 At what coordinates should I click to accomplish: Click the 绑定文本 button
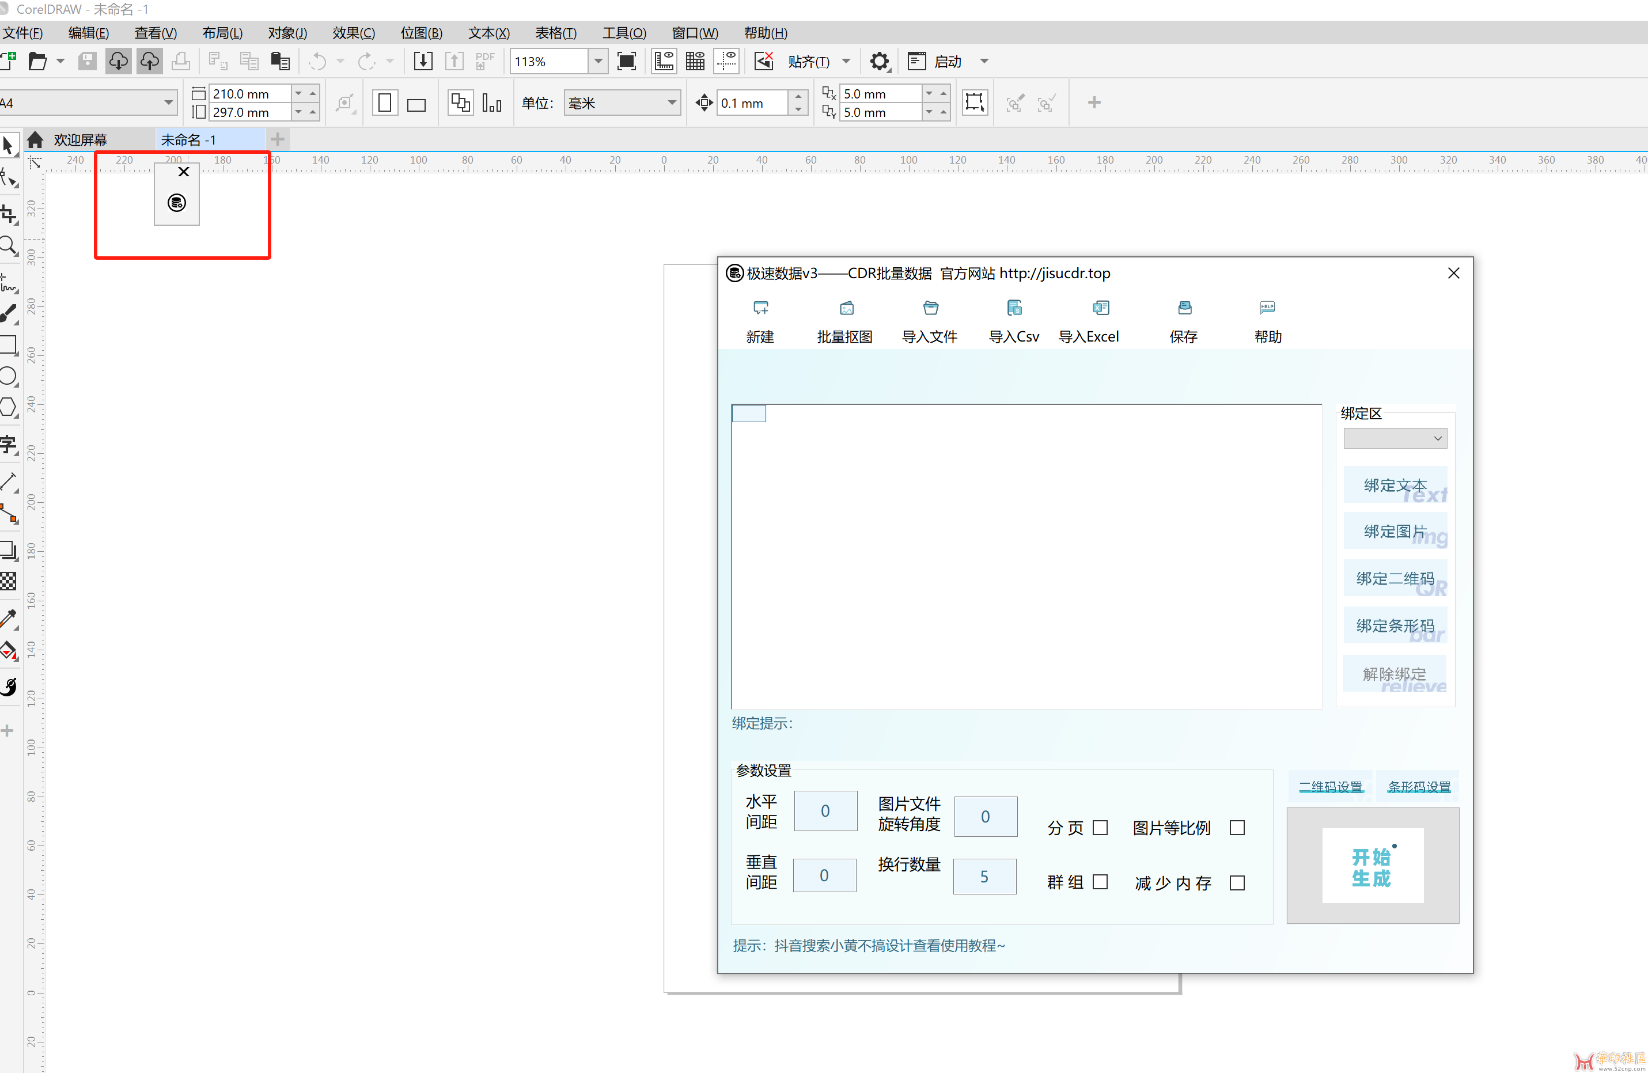click(1395, 486)
